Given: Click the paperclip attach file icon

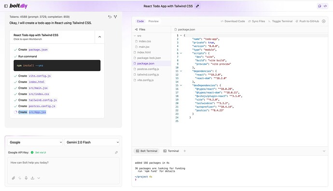Looking at the screenshot, I should (14, 178).
